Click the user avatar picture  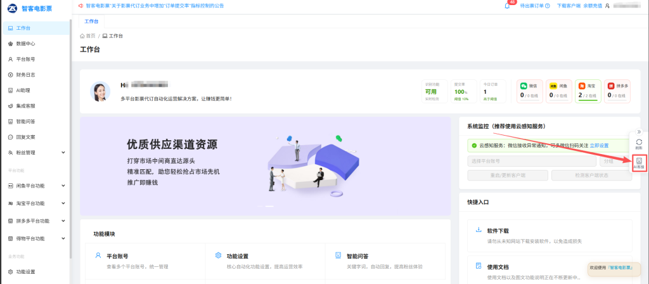click(x=100, y=91)
